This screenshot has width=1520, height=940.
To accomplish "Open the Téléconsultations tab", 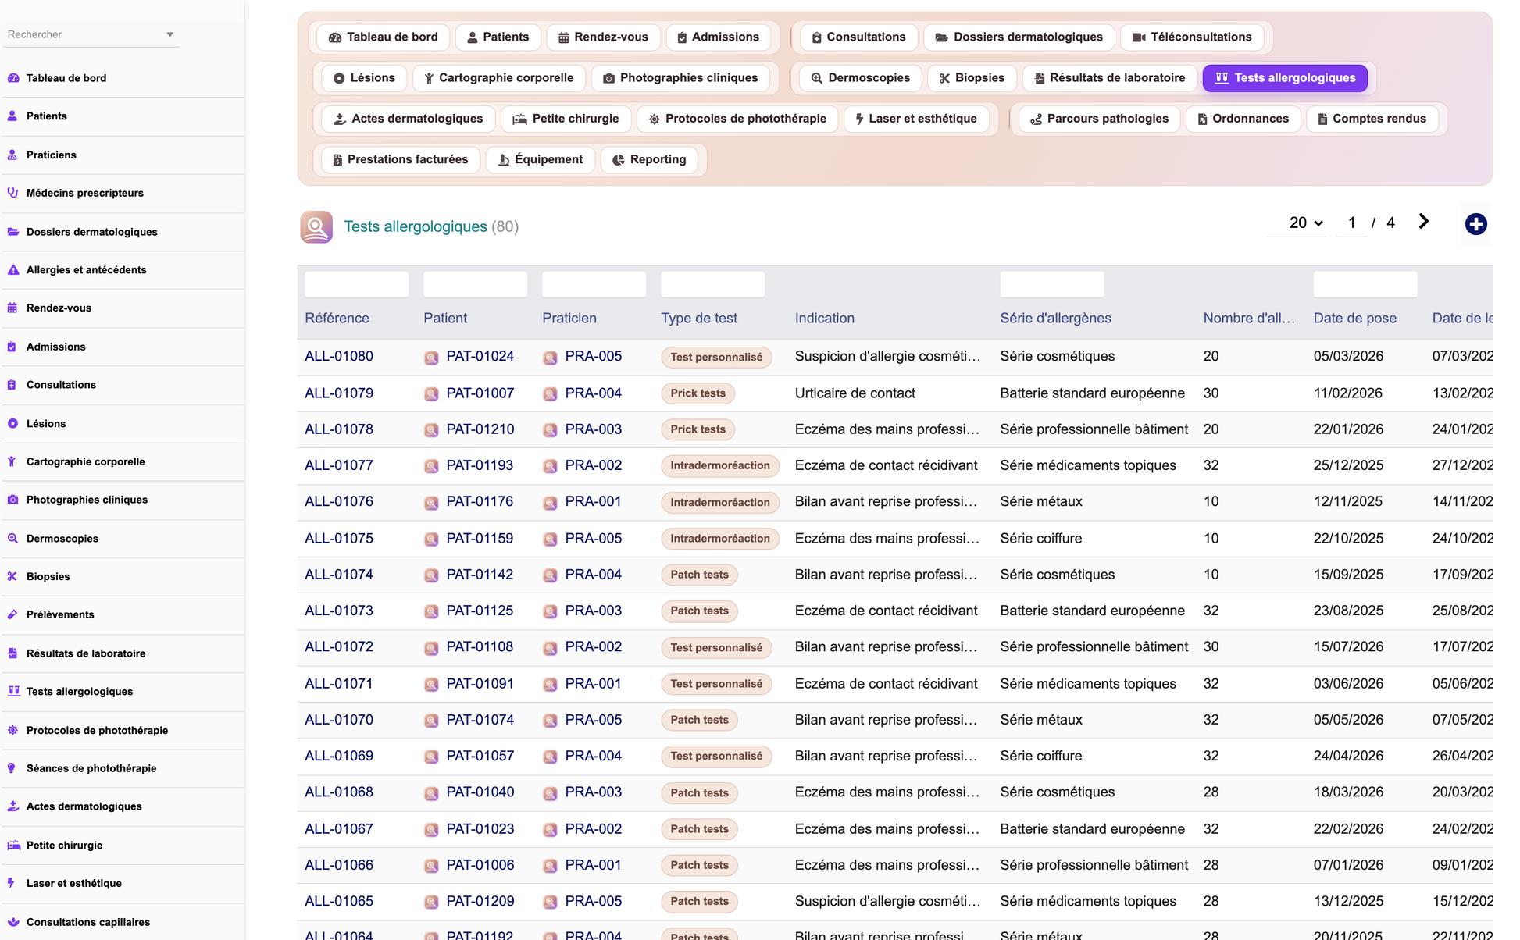I will pyautogui.click(x=1192, y=37).
